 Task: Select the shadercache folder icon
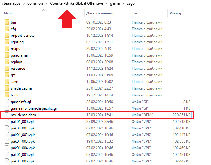[7, 88]
